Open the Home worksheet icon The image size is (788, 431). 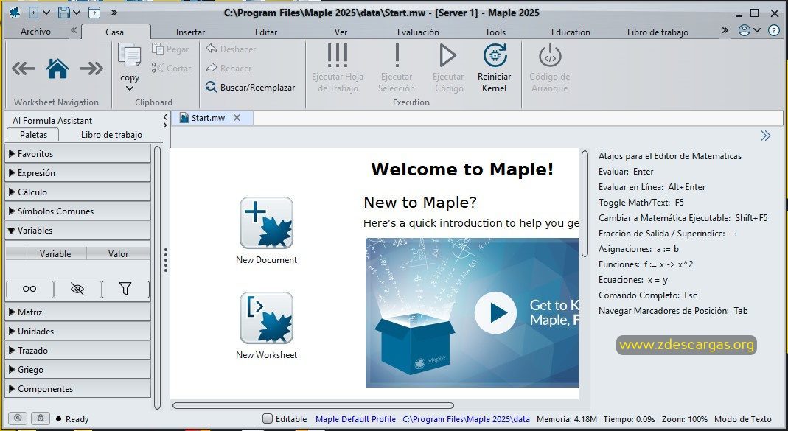point(57,69)
